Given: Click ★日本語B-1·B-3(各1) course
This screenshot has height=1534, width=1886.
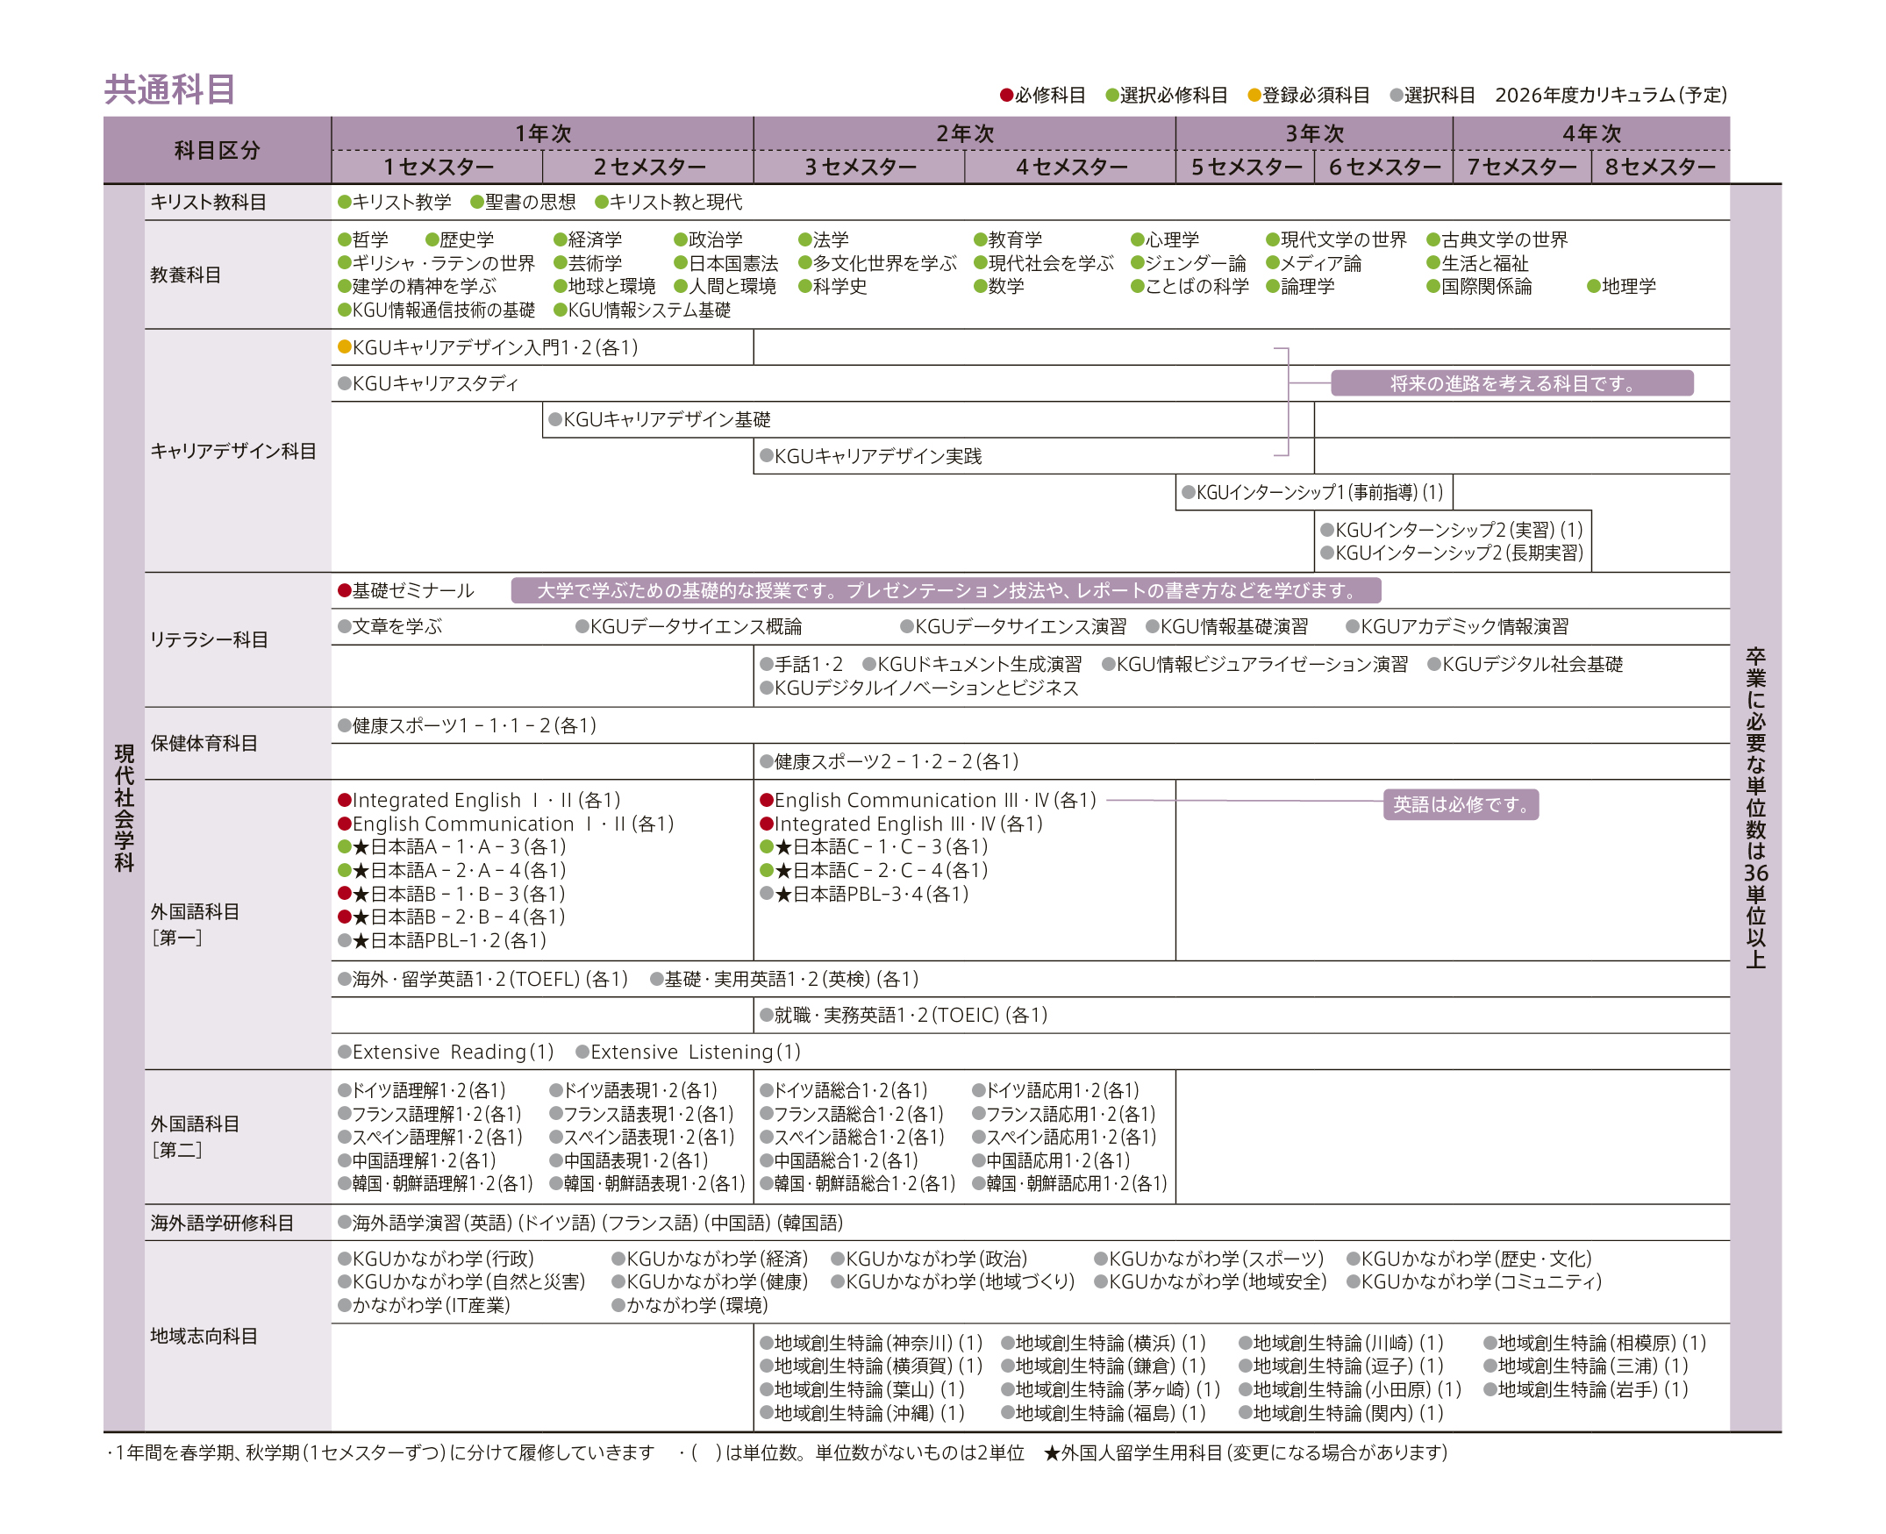Looking at the screenshot, I should point(452,894).
